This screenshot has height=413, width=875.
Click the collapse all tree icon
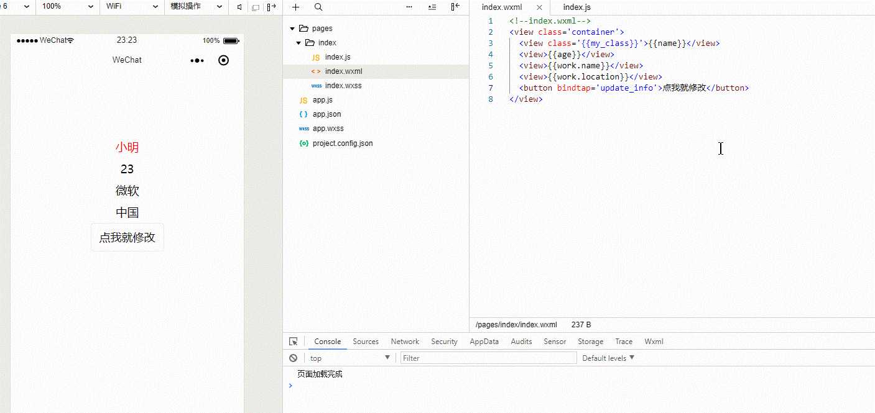click(432, 7)
